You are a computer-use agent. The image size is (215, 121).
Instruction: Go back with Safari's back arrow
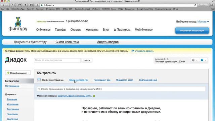(x=3, y=5)
